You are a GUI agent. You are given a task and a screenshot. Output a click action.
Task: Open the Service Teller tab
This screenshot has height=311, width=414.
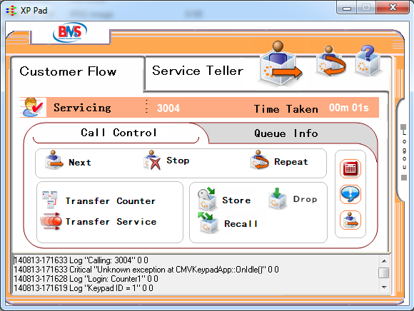point(198,71)
